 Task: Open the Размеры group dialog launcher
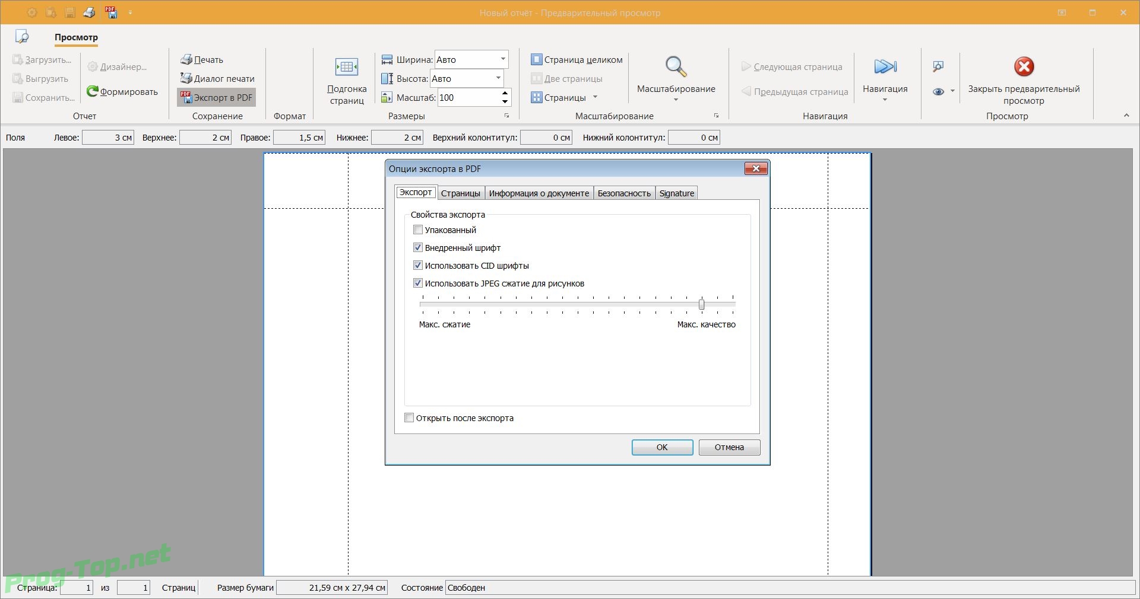click(x=506, y=116)
